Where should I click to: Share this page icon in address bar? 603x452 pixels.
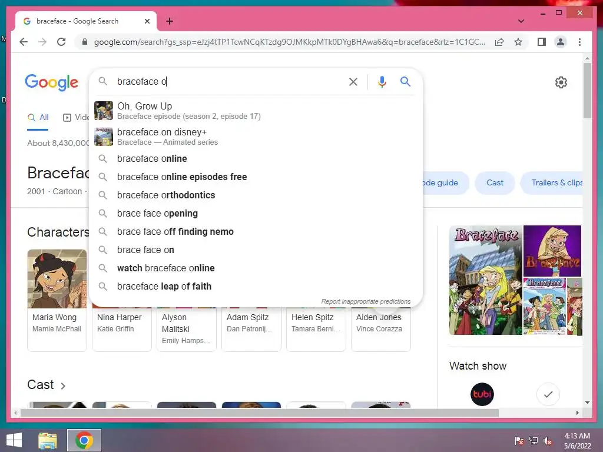(499, 42)
